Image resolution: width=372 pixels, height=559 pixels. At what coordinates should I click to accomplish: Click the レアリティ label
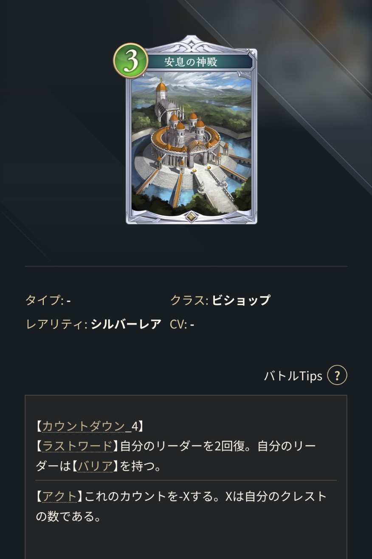click(56, 324)
